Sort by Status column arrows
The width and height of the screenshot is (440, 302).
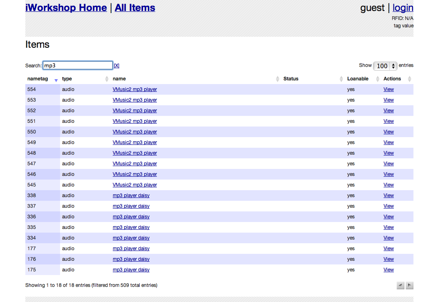tap(341, 79)
